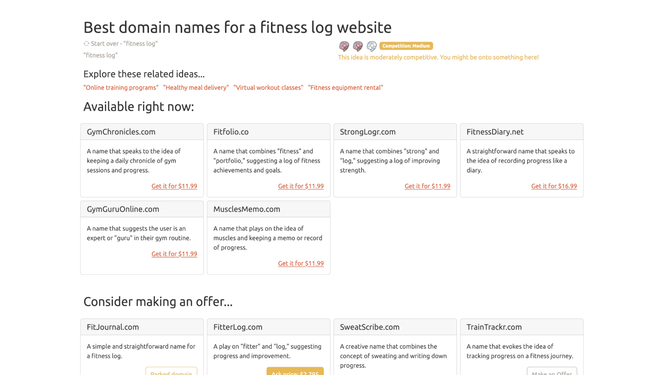
Task: Click the faded third brain icon
Action: 372,46
